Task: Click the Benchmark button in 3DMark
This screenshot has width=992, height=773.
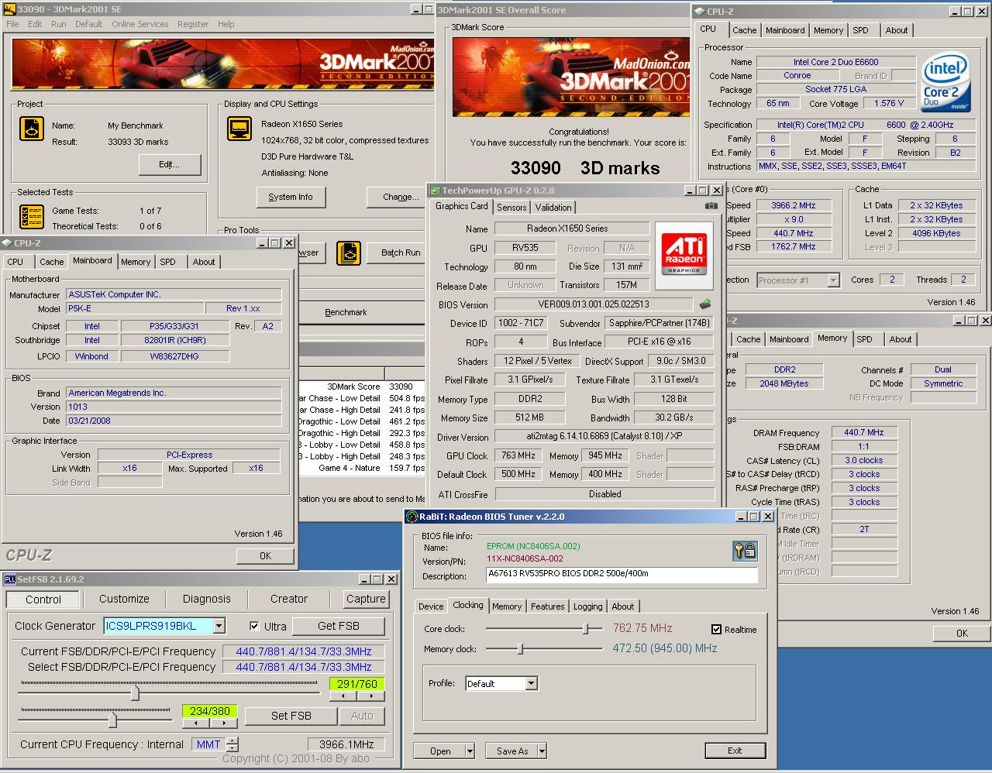Action: pyautogui.click(x=346, y=312)
